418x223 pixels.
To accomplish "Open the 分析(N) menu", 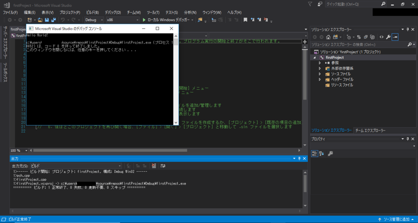I will tap(190, 13).
